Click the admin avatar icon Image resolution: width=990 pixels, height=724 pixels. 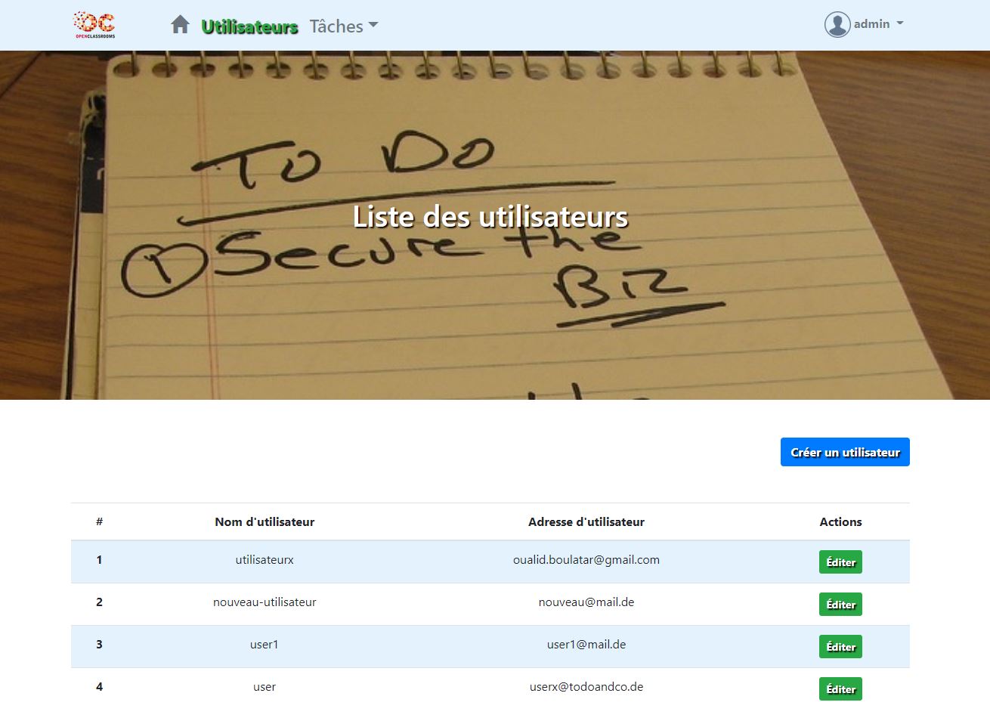point(837,24)
